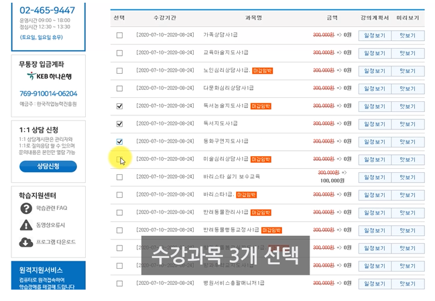Screen dimensions: 435x301
Task: Preview 맛보기 for 독서논술지도사1급
Action: click(x=408, y=107)
